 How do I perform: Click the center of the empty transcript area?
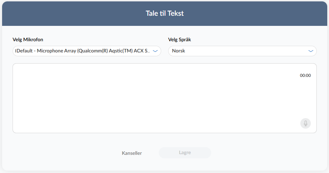pos(164,98)
